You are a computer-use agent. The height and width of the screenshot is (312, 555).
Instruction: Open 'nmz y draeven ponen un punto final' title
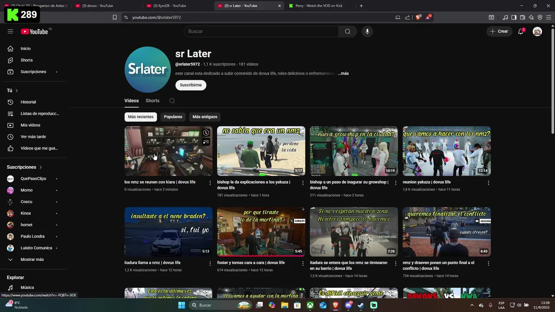(x=438, y=266)
